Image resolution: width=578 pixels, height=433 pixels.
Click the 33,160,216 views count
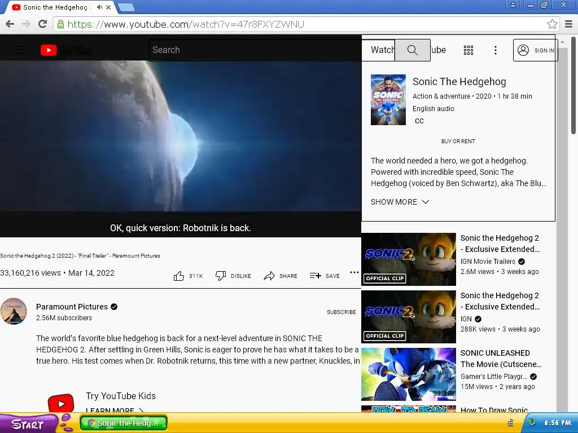pyautogui.click(x=30, y=273)
